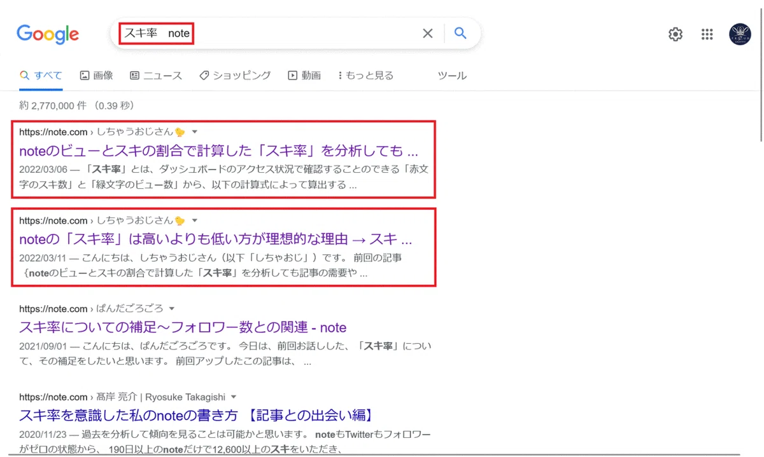The width and height of the screenshot is (764, 457).
Task: Open result noteの「スキ率」は高いよりも低い方が理想的な理由
Action: [216, 240]
